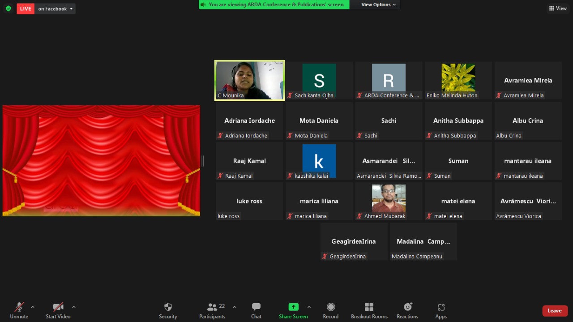Expand video settings arrow next to Start Video
Screen dimensions: 573x322
[74, 307]
